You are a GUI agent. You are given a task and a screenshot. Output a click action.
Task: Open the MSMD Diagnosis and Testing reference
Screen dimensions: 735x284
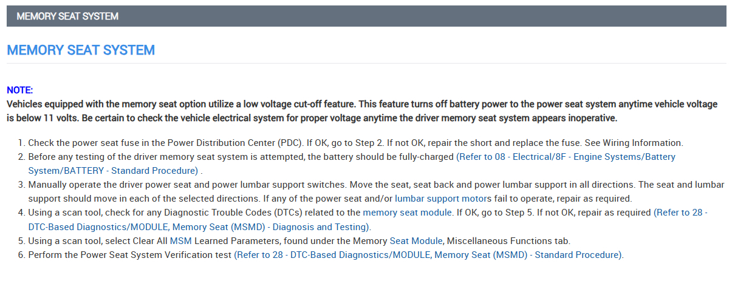click(x=199, y=227)
